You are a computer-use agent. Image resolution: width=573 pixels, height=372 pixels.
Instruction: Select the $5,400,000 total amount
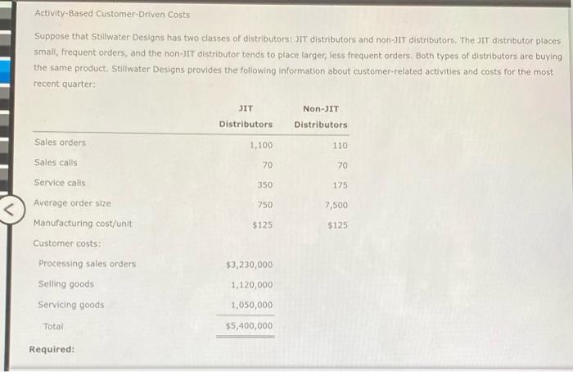coord(249,326)
